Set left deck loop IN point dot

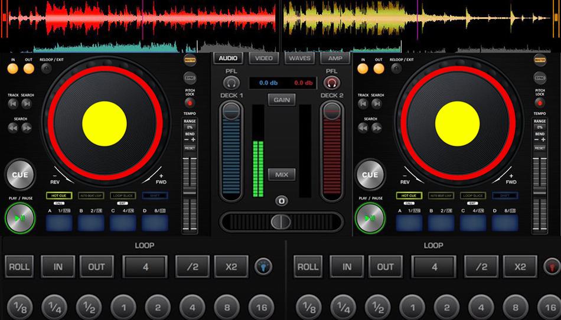[x=12, y=68]
